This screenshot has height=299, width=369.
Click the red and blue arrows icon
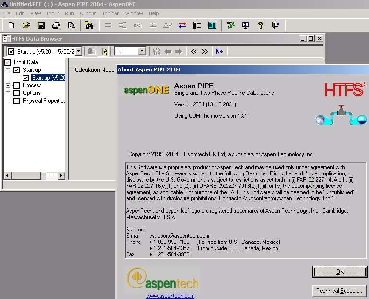pyautogui.click(x=183, y=25)
